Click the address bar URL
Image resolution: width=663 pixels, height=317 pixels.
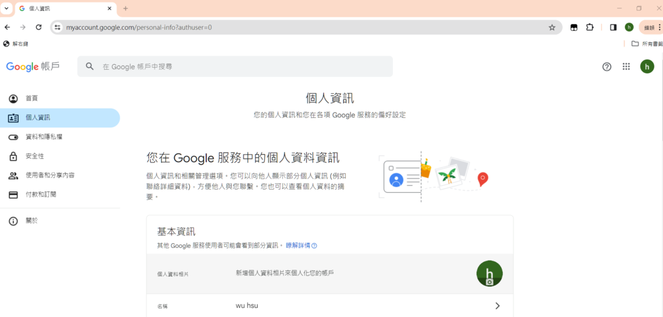[139, 27]
